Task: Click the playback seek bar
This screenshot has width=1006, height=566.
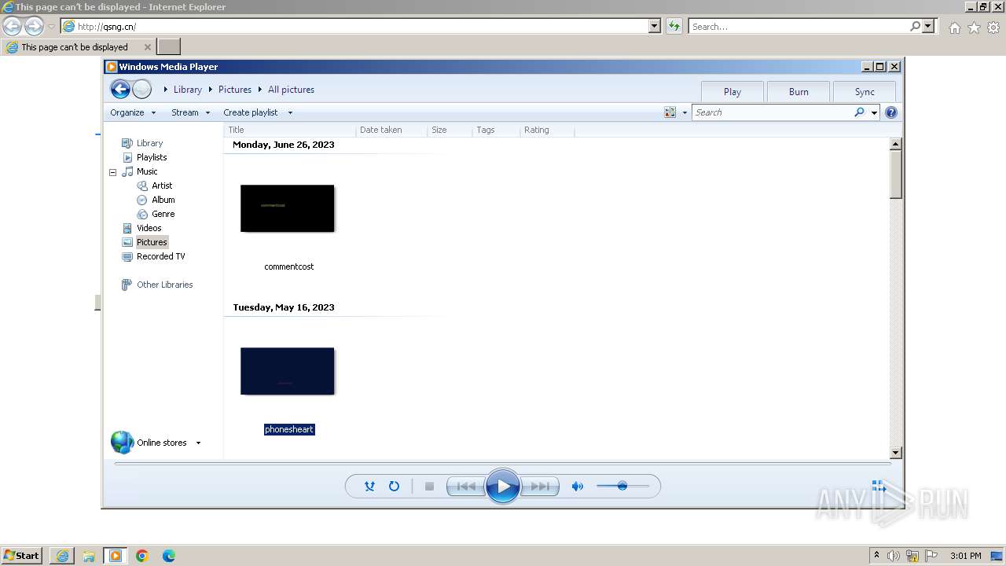Action: pyautogui.click(x=503, y=464)
